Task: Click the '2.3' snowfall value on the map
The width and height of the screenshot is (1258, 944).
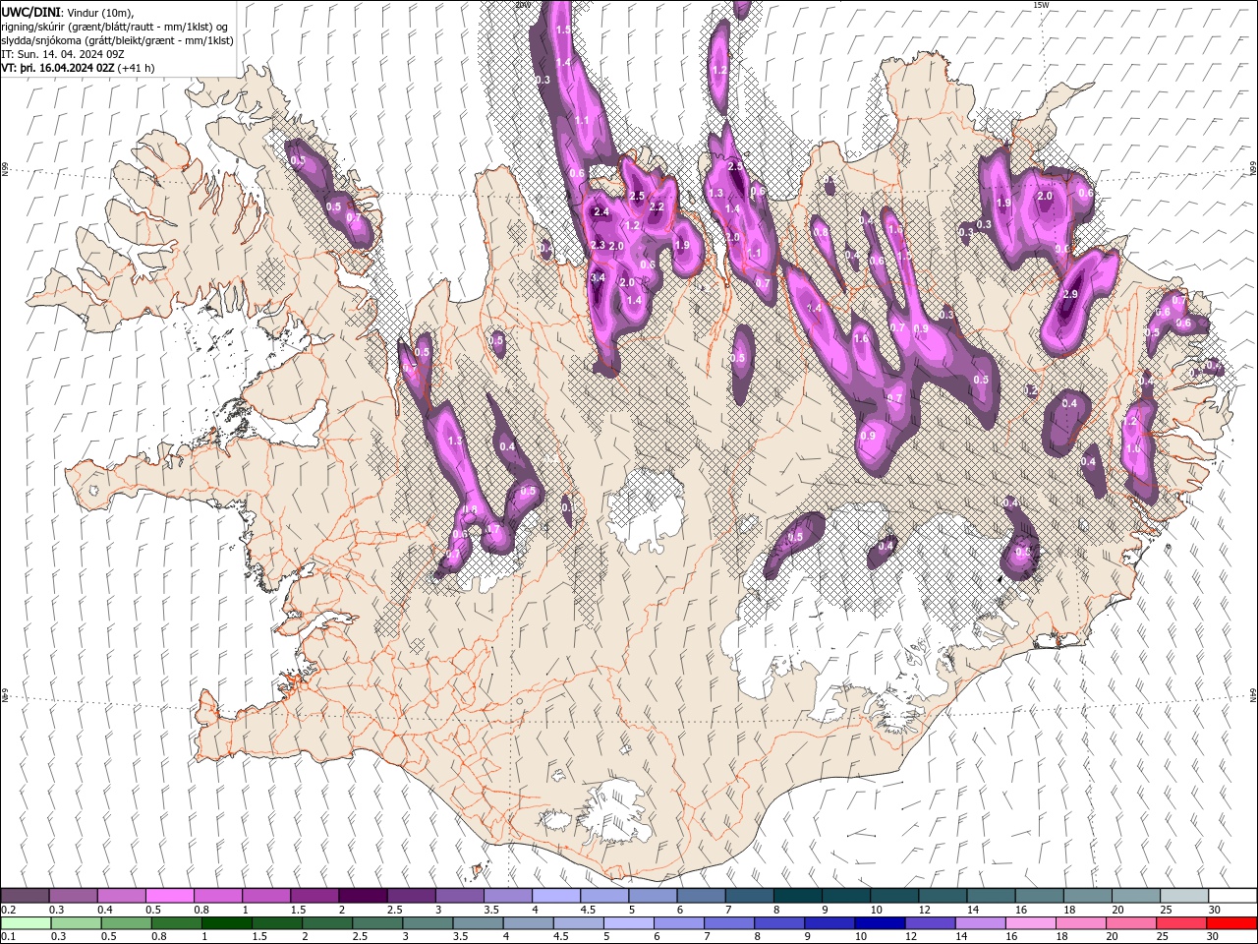Action: click(598, 245)
